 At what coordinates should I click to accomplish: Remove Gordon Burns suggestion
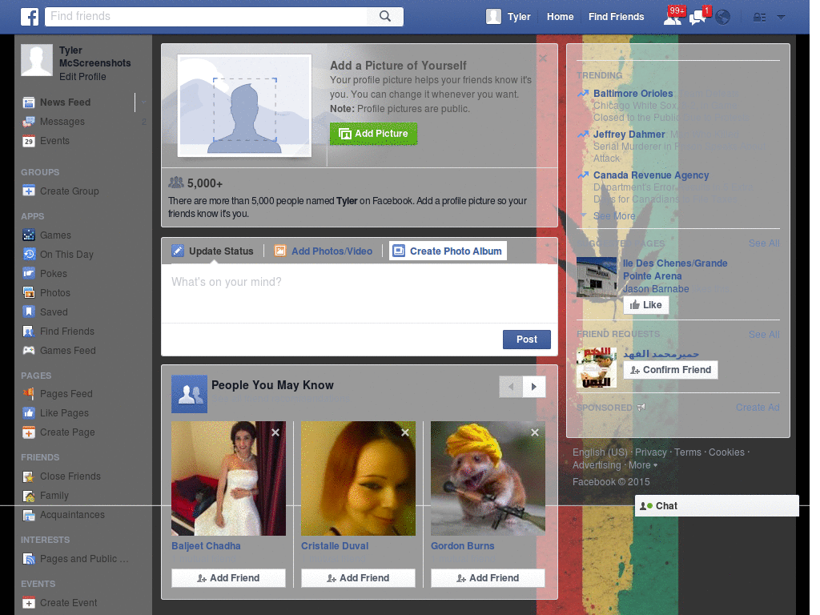535,432
